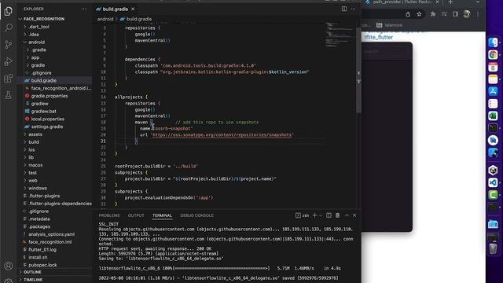Split the terminal panel

click(x=329, y=215)
